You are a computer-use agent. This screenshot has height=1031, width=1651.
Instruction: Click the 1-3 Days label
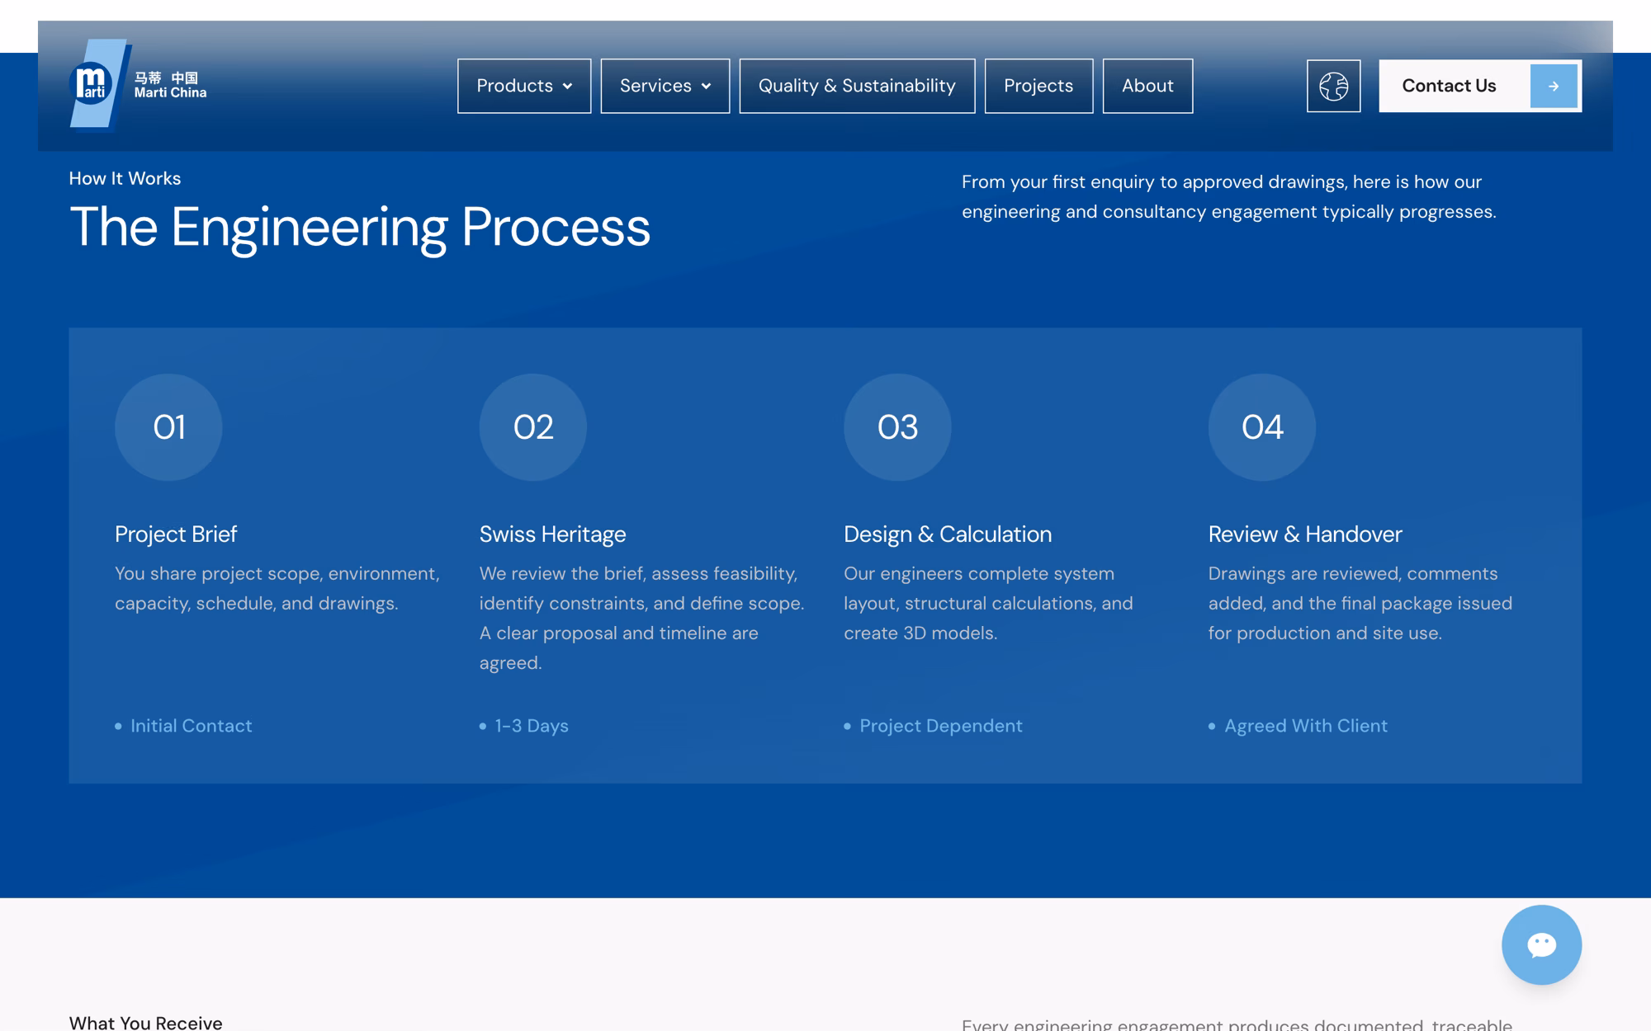[532, 726]
